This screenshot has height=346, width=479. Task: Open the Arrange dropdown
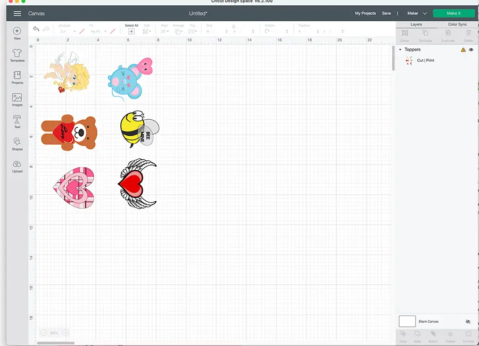[x=178, y=31]
